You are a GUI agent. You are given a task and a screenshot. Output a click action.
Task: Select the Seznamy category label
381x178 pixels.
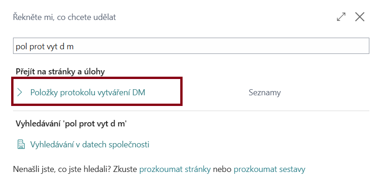click(265, 92)
